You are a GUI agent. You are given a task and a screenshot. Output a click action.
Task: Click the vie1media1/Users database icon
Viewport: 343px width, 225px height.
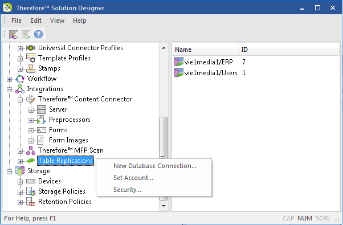point(179,72)
